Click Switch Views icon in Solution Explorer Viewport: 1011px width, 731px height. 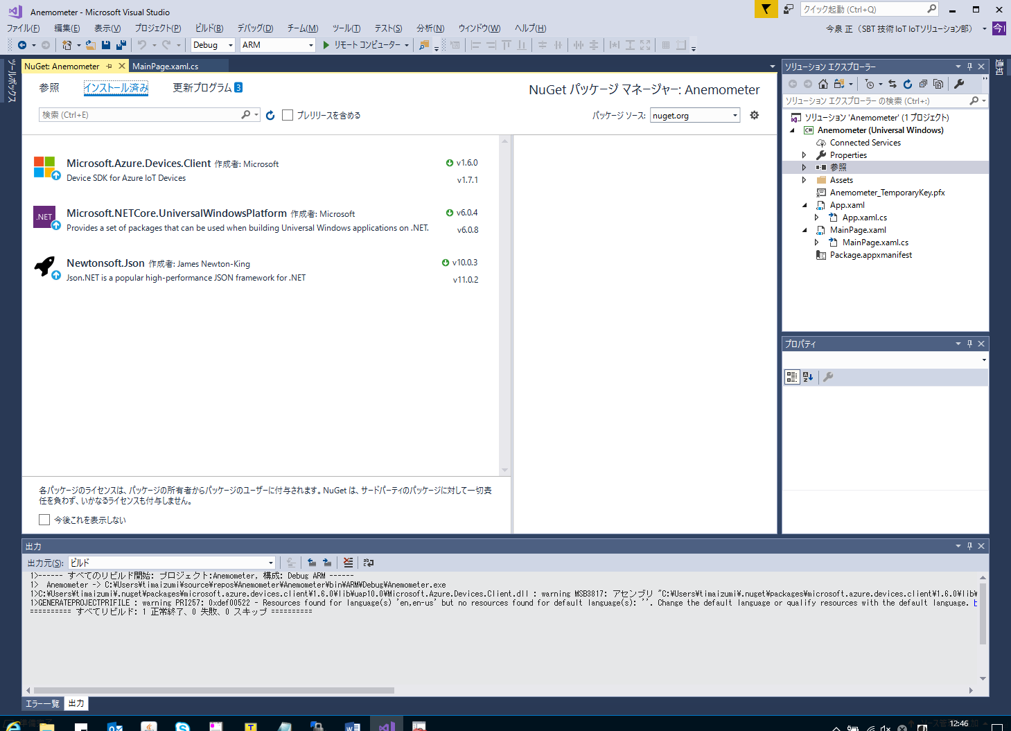839,84
